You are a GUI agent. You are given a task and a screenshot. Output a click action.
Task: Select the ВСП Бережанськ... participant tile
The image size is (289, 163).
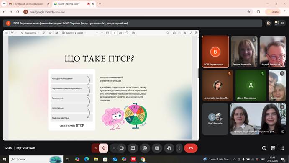215,52
